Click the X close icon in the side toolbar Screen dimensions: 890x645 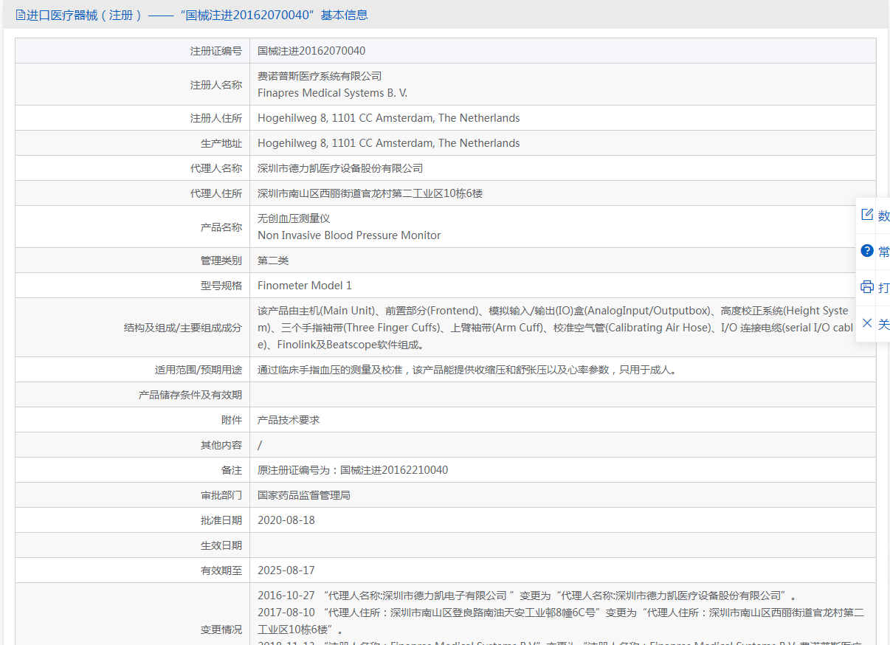(x=867, y=323)
